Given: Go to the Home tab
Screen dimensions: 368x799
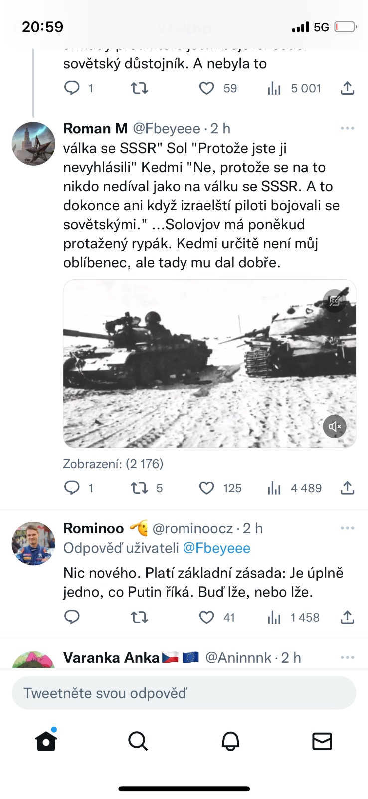Looking at the screenshot, I should pos(46,741).
